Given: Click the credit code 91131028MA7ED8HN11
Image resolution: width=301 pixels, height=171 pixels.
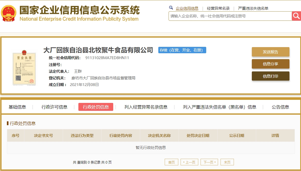Looking at the screenshot, I should (107, 58).
